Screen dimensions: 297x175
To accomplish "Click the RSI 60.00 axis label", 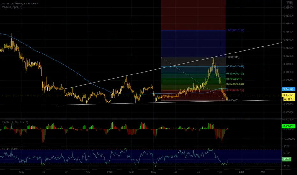I will click(x=286, y=153).
